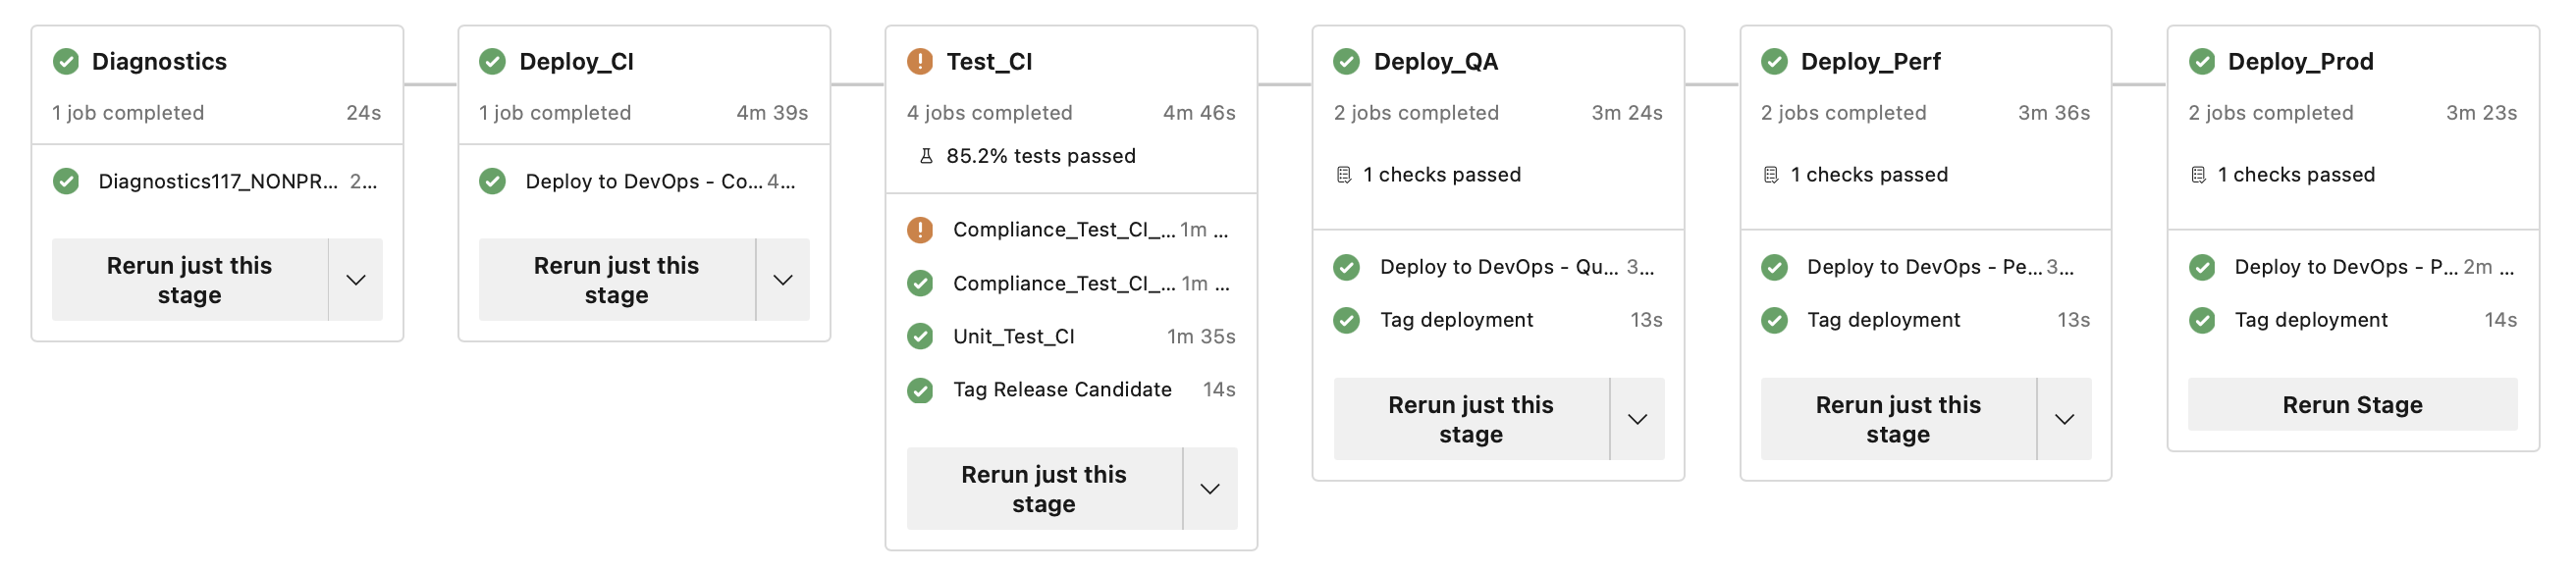The image size is (2576, 571).
Task: View the 85.2% tests passed results
Action: (1040, 156)
